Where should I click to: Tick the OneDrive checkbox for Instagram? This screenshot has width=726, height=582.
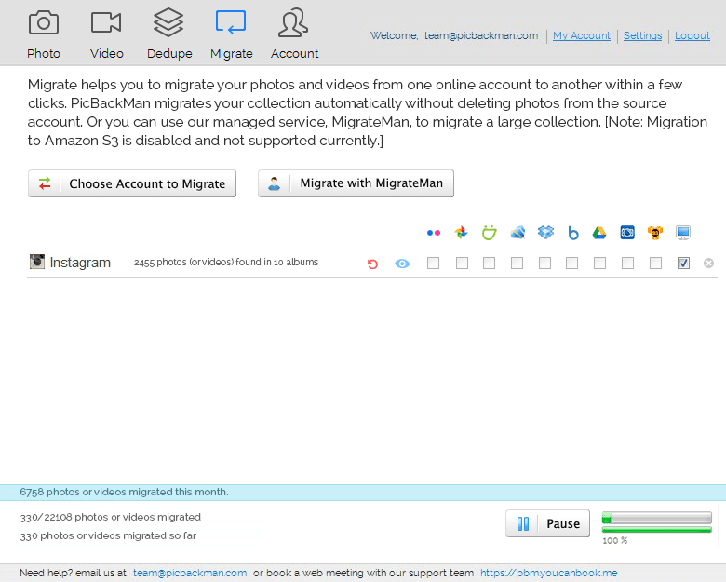pyautogui.click(x=518, y=264)
